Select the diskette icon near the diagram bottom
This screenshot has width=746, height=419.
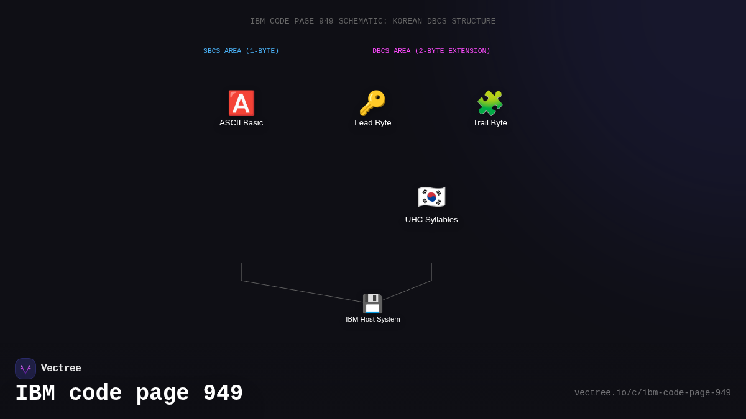(373, 304)
